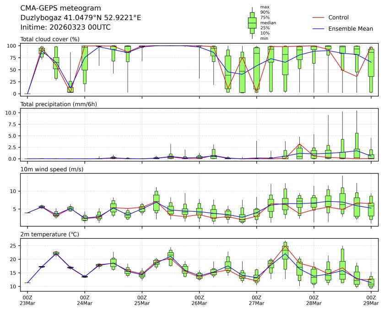Click the 00Z 24Mar time axis label
The width and height of the screenshot is (384, 311).
pyautogui.click(x=85, y=300)
